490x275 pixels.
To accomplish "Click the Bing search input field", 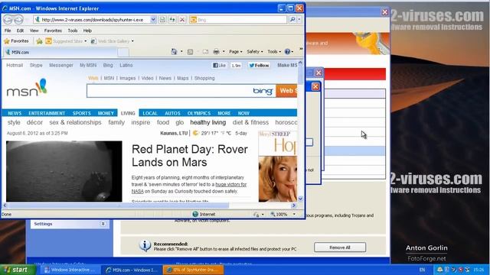I will click(170, 91).
